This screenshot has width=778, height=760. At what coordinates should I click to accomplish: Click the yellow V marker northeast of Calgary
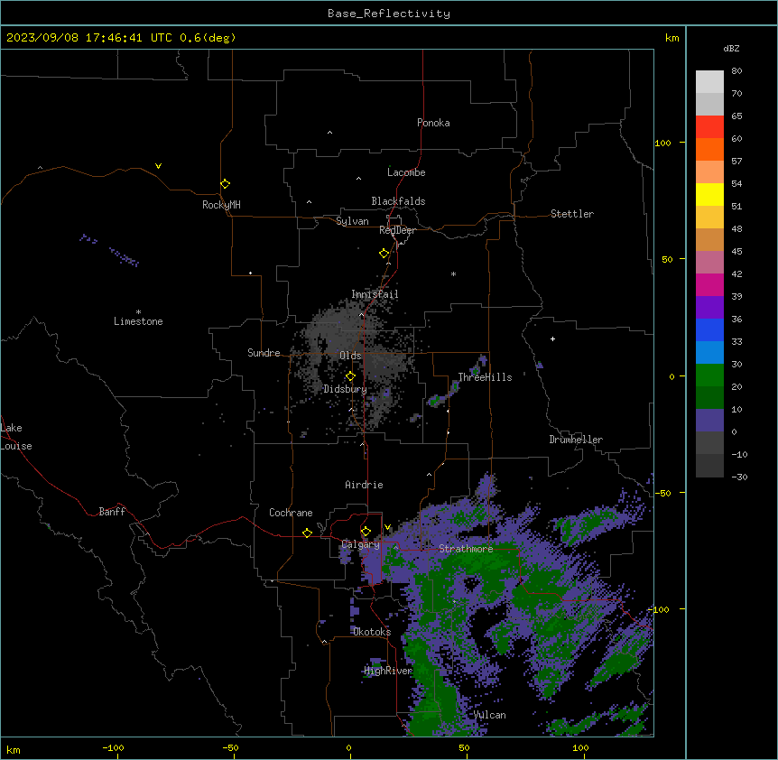click(x=387, y=527)
